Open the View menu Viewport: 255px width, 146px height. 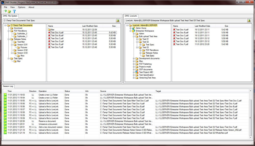pyautogui.click(x=12, y=7)
